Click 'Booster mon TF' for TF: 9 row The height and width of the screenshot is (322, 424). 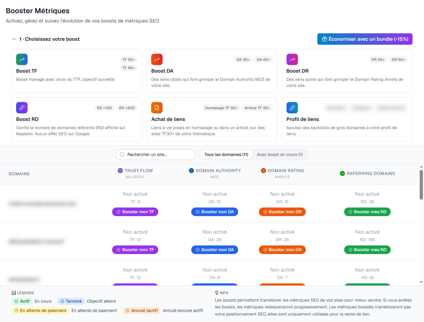[x=135, y=212]
